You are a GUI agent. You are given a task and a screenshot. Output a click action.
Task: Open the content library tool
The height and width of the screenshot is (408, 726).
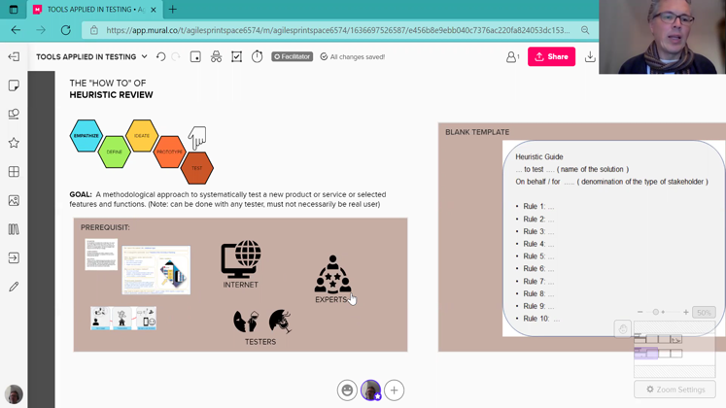pos(14,229)
